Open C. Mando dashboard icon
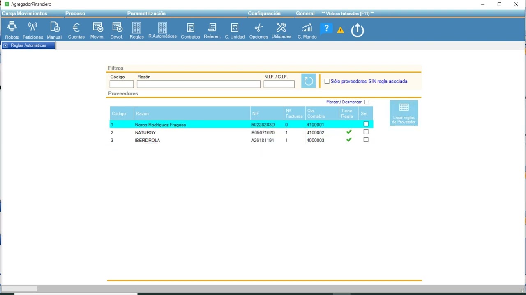The height and width of the screenshot is (295, 526). [307, 31]
